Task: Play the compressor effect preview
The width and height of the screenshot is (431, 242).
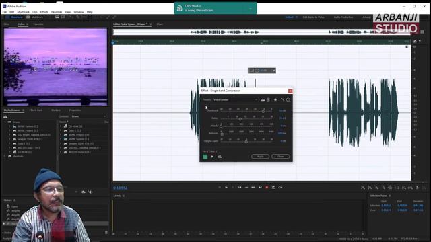Action: [x=212, y=157]
